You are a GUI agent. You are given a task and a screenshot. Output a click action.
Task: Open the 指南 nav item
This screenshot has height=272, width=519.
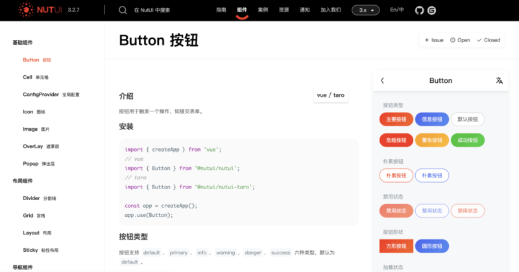coord(221,10)
